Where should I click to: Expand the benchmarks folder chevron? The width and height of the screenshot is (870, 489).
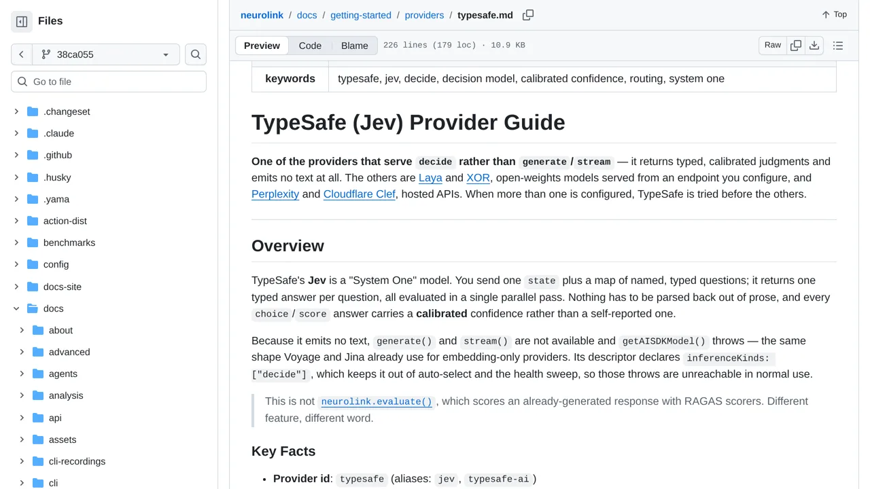(x=16, y=242)
